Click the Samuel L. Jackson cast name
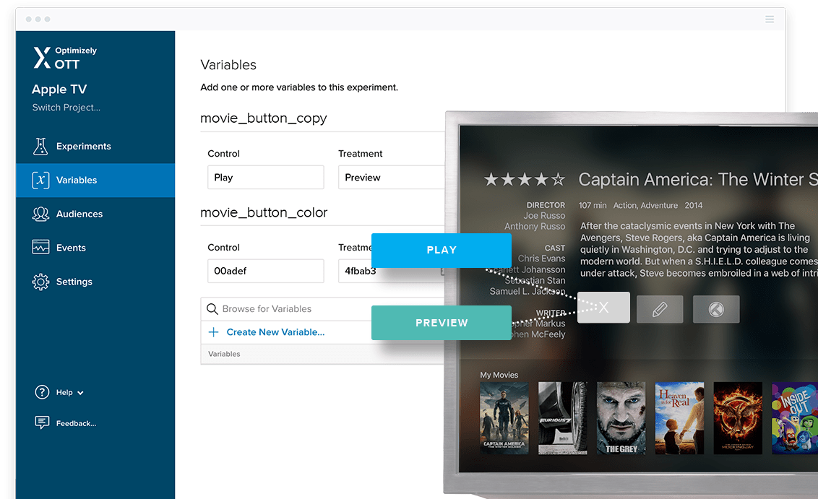This screenshot has height=499, width=818. pyautogui.click(x=528, y=292)
